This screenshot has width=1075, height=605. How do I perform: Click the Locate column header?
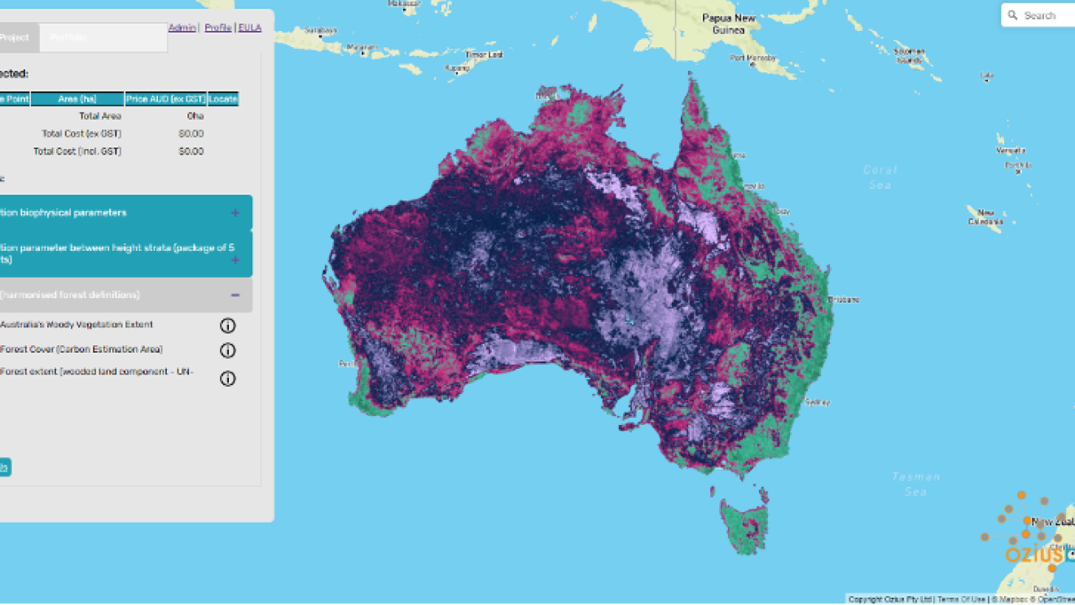tap(223, 99)
